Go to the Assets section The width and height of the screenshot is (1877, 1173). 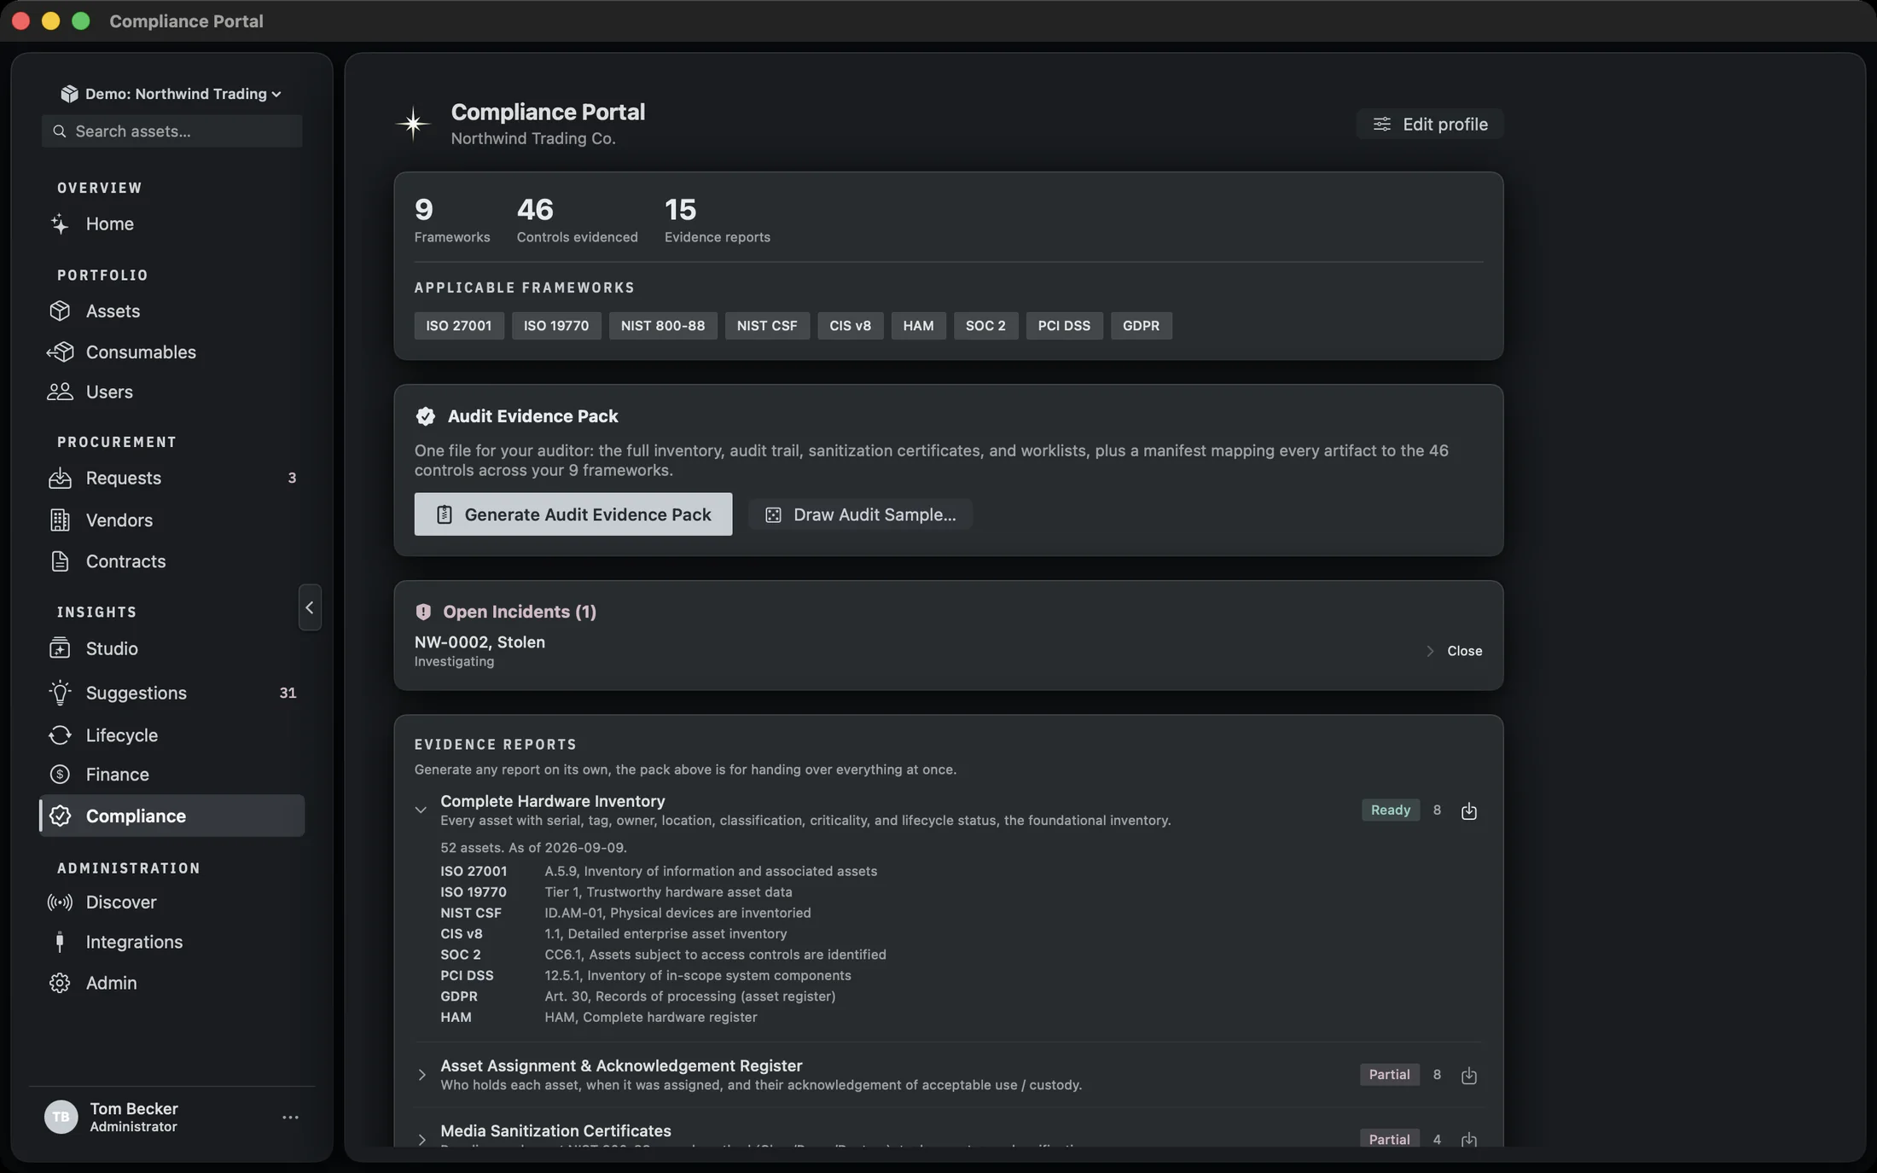coord(171,311)
